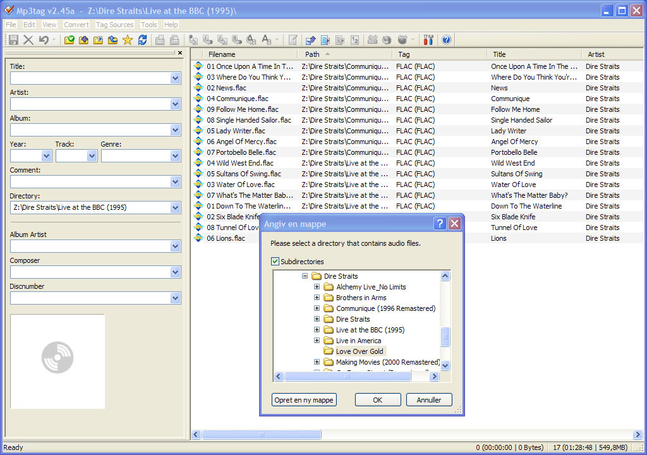Click the folder tree's vertical scrollbar thumb
Viewport: 647px width, 455px height.
point(445,336)
